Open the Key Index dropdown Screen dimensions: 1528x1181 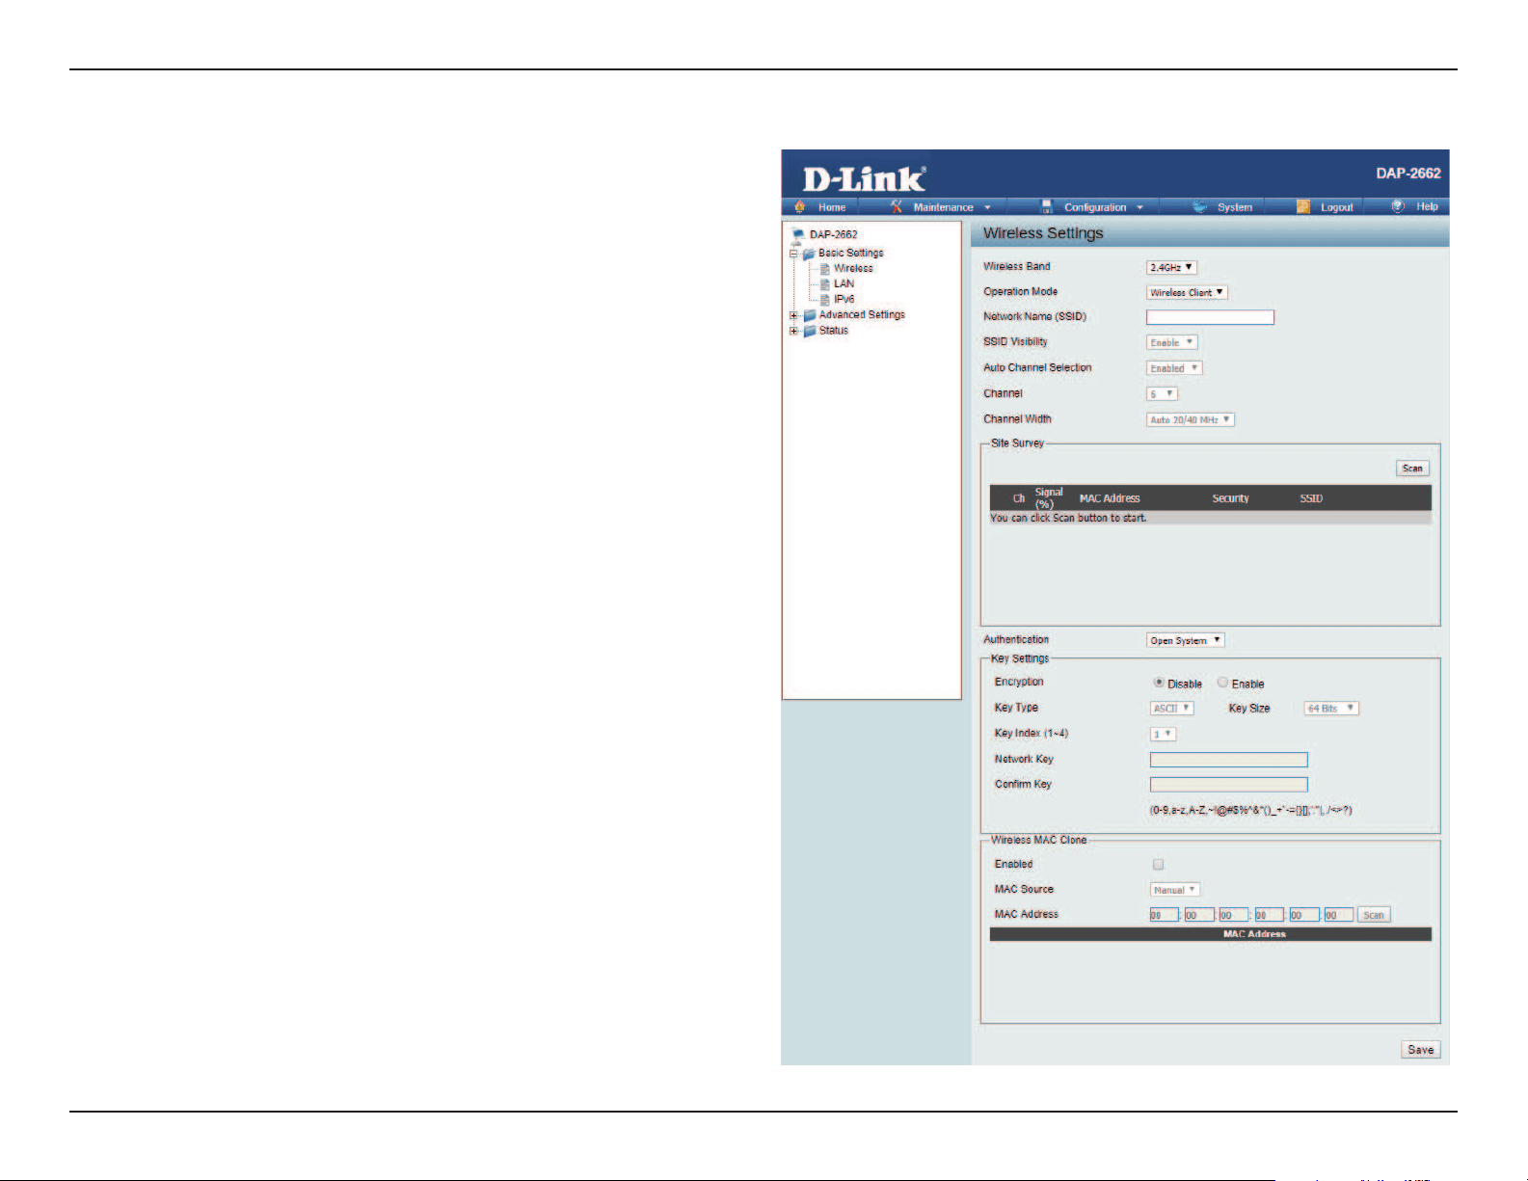[1163, 735]
